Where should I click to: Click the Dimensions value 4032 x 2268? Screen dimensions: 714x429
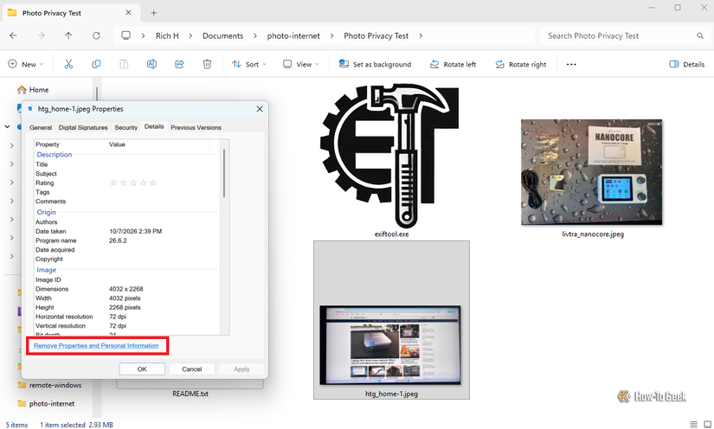(126, 289)
